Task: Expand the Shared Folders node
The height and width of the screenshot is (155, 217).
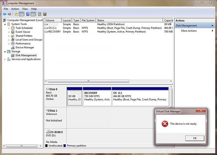Action: coord(9,36)
